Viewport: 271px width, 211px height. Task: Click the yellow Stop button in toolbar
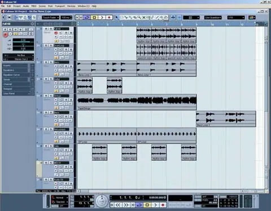click(x=94, y=18)
